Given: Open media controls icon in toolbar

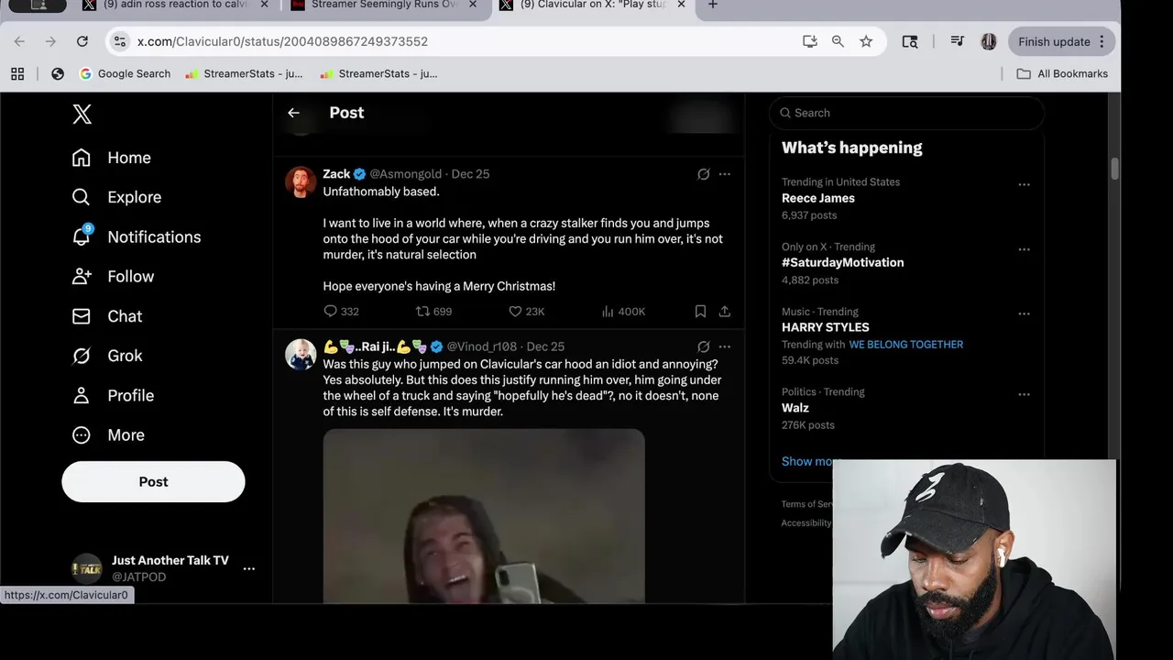Looking at the screenshot, I should (x=958, y=41).
